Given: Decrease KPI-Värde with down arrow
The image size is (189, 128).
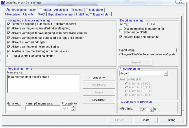Looking at the screenshot, I should pyautogui.click(x=151, y=111).
